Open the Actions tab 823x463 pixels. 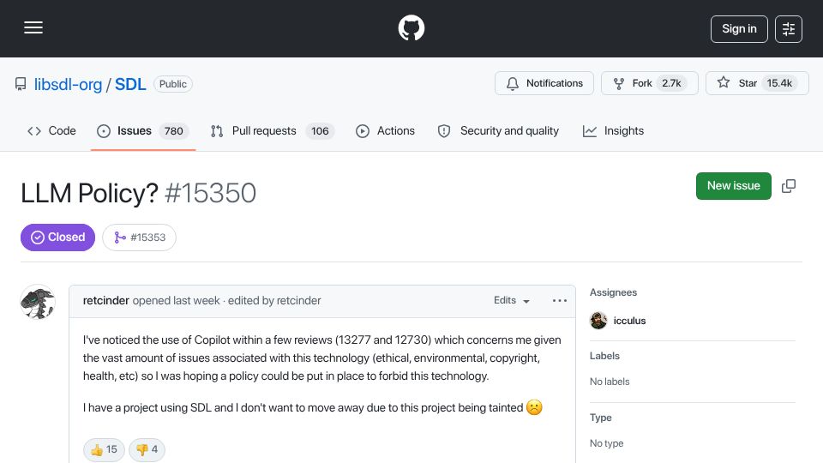tap(385, 130)
